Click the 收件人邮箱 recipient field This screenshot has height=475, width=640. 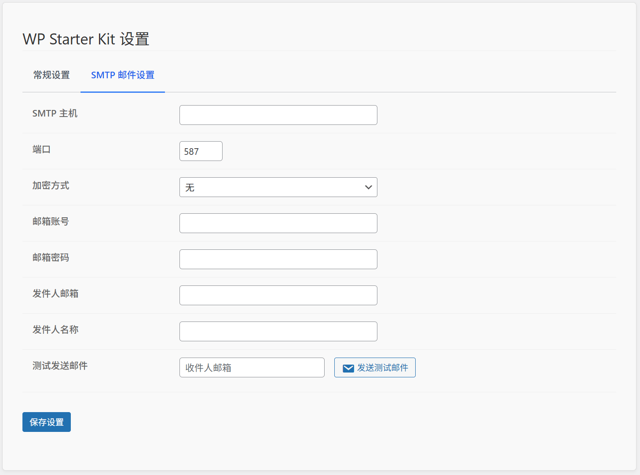(252, 367)
